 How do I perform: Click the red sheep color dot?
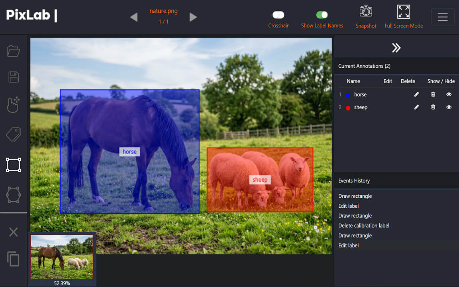[x=348, y=108]
